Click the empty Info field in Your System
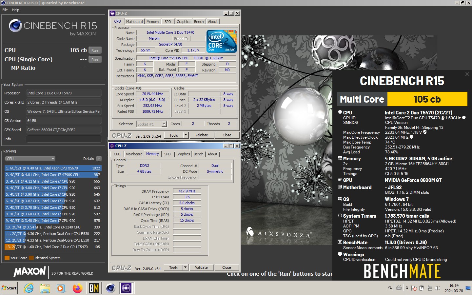Viewport: 472px width, 295px height. (64, 139)
